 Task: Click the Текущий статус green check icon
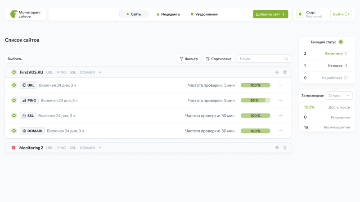(x=341, y=42)
